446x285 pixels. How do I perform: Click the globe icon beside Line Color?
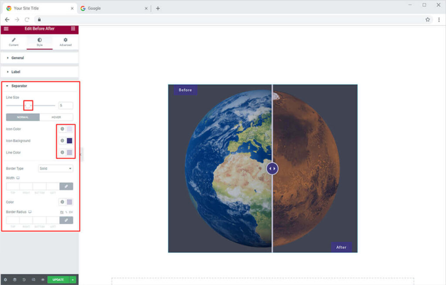tap(62, 153)
